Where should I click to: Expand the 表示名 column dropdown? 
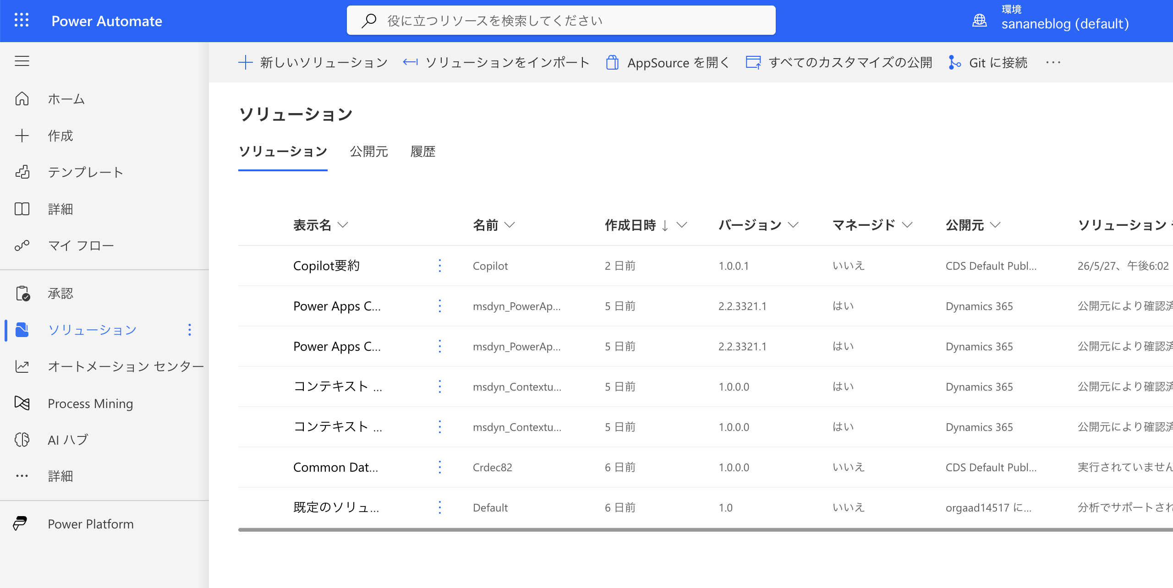343,225
